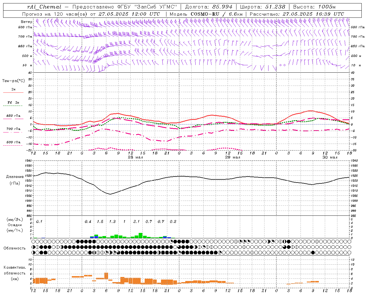Viewport: 366px width, 293px height.
Task: Click the '0.1' three-hour precipitation value
Action: tap(39, 222)
